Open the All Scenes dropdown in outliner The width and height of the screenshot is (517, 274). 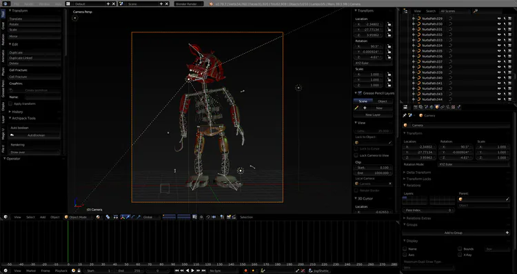pos(454,11)
